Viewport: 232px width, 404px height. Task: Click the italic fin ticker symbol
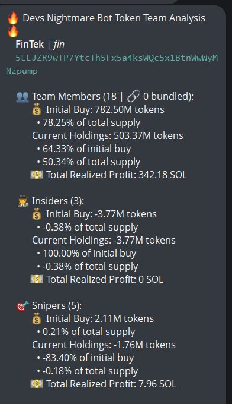tap(59, 44)
